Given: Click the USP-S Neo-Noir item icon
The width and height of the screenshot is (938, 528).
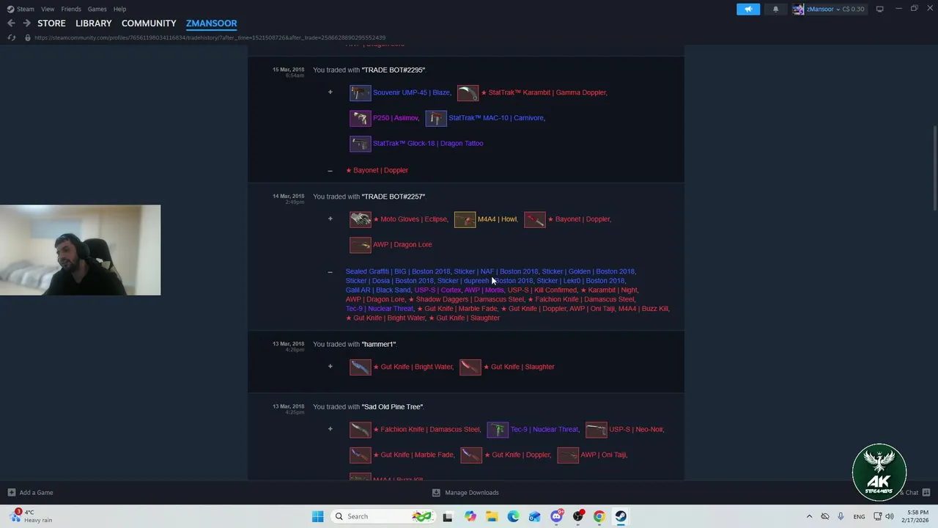Looking at the screenshot, I should pyautogui.click(x=596, y=430).
